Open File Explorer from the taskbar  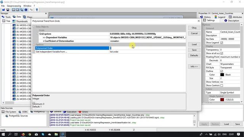pyautogui.click(x=56, y=134)
